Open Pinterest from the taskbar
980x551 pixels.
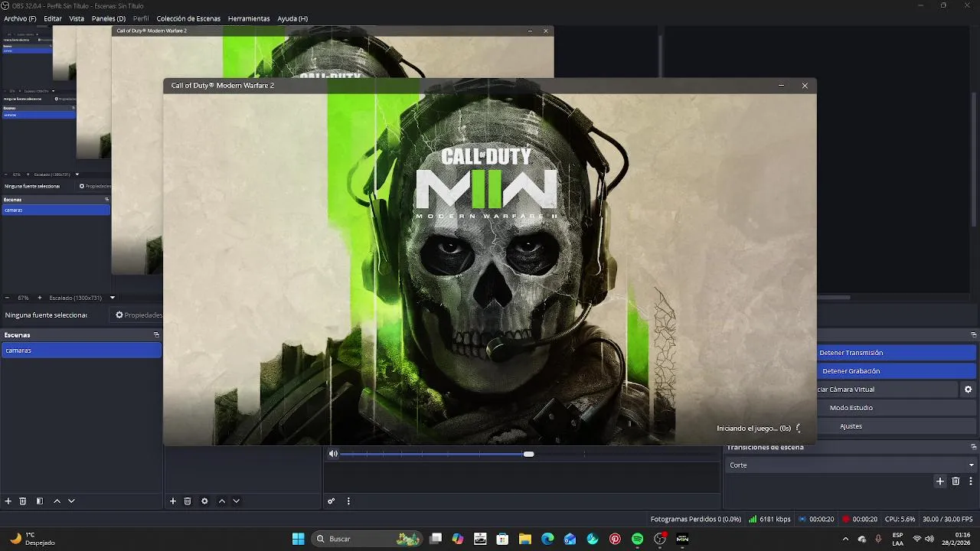pos(615,539)
